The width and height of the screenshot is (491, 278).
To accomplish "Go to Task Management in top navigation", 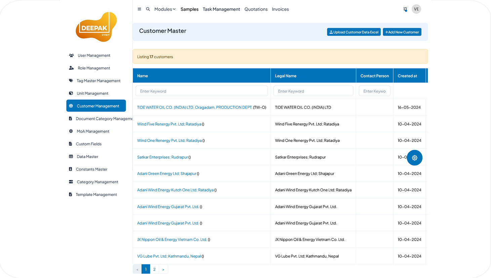I will click(221, 9).
